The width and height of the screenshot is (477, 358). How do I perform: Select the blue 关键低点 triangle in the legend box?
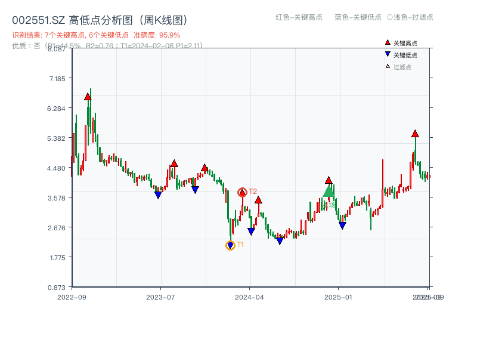pos(388,54)
